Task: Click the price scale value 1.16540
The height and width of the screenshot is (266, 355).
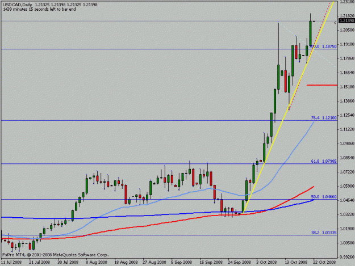Action: (x=347, y=73)
